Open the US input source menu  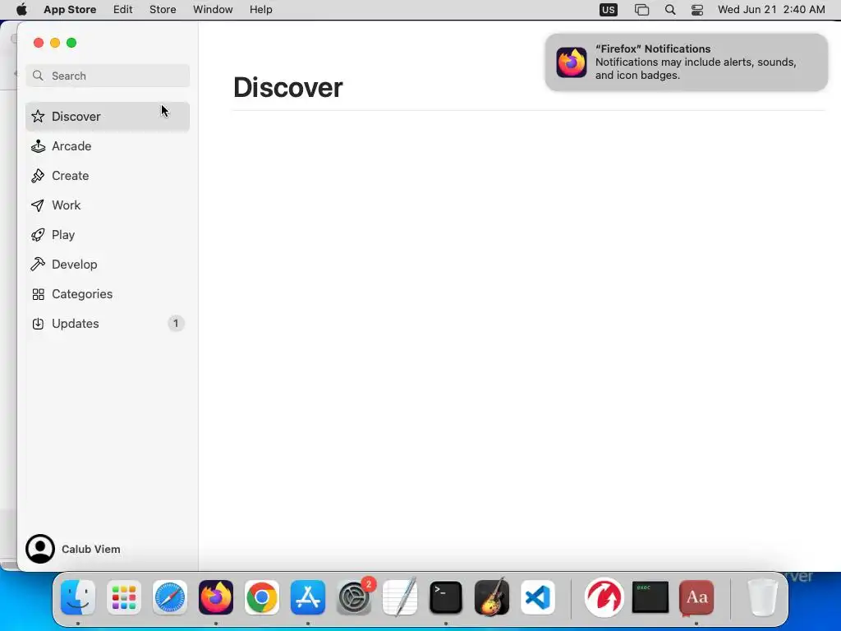point(609,10)
